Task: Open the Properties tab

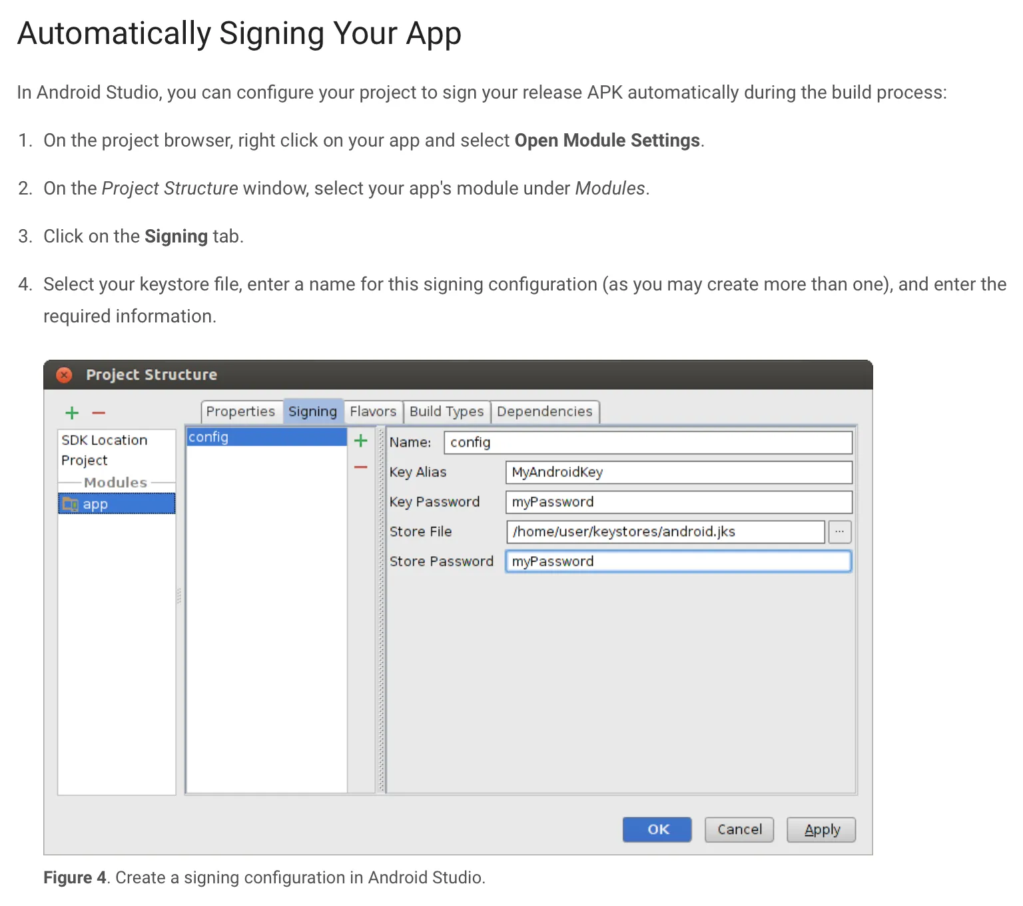Action: pos(240,412)
